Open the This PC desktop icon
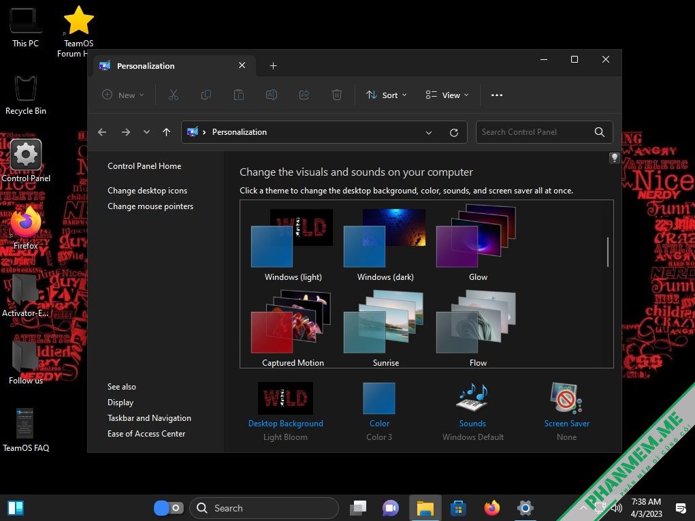Viewport: 695px width, 521px height. tap(25, 27)
